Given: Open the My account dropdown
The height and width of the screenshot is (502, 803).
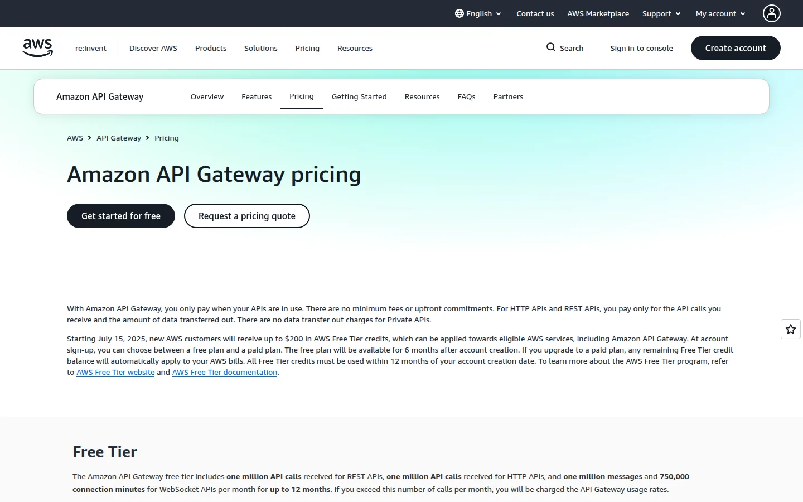Looking at the screenshot, I should click(x=720, y=13).
